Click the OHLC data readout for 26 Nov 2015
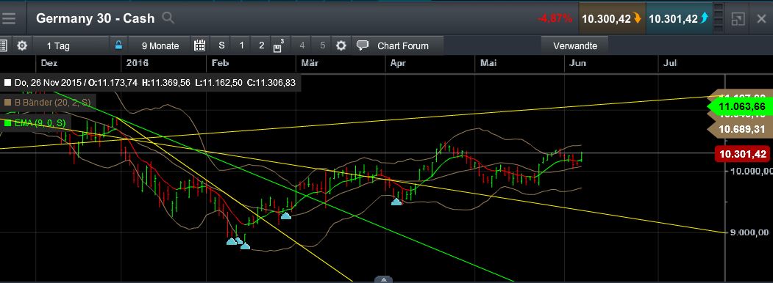The width and height of the screenshot is (773, 283). tap(150, 83)
